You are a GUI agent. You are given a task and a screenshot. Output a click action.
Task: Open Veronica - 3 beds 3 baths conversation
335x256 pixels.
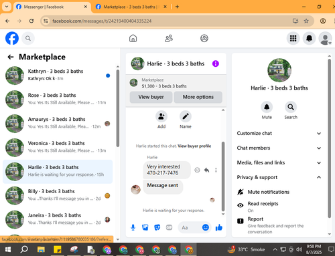58,148
